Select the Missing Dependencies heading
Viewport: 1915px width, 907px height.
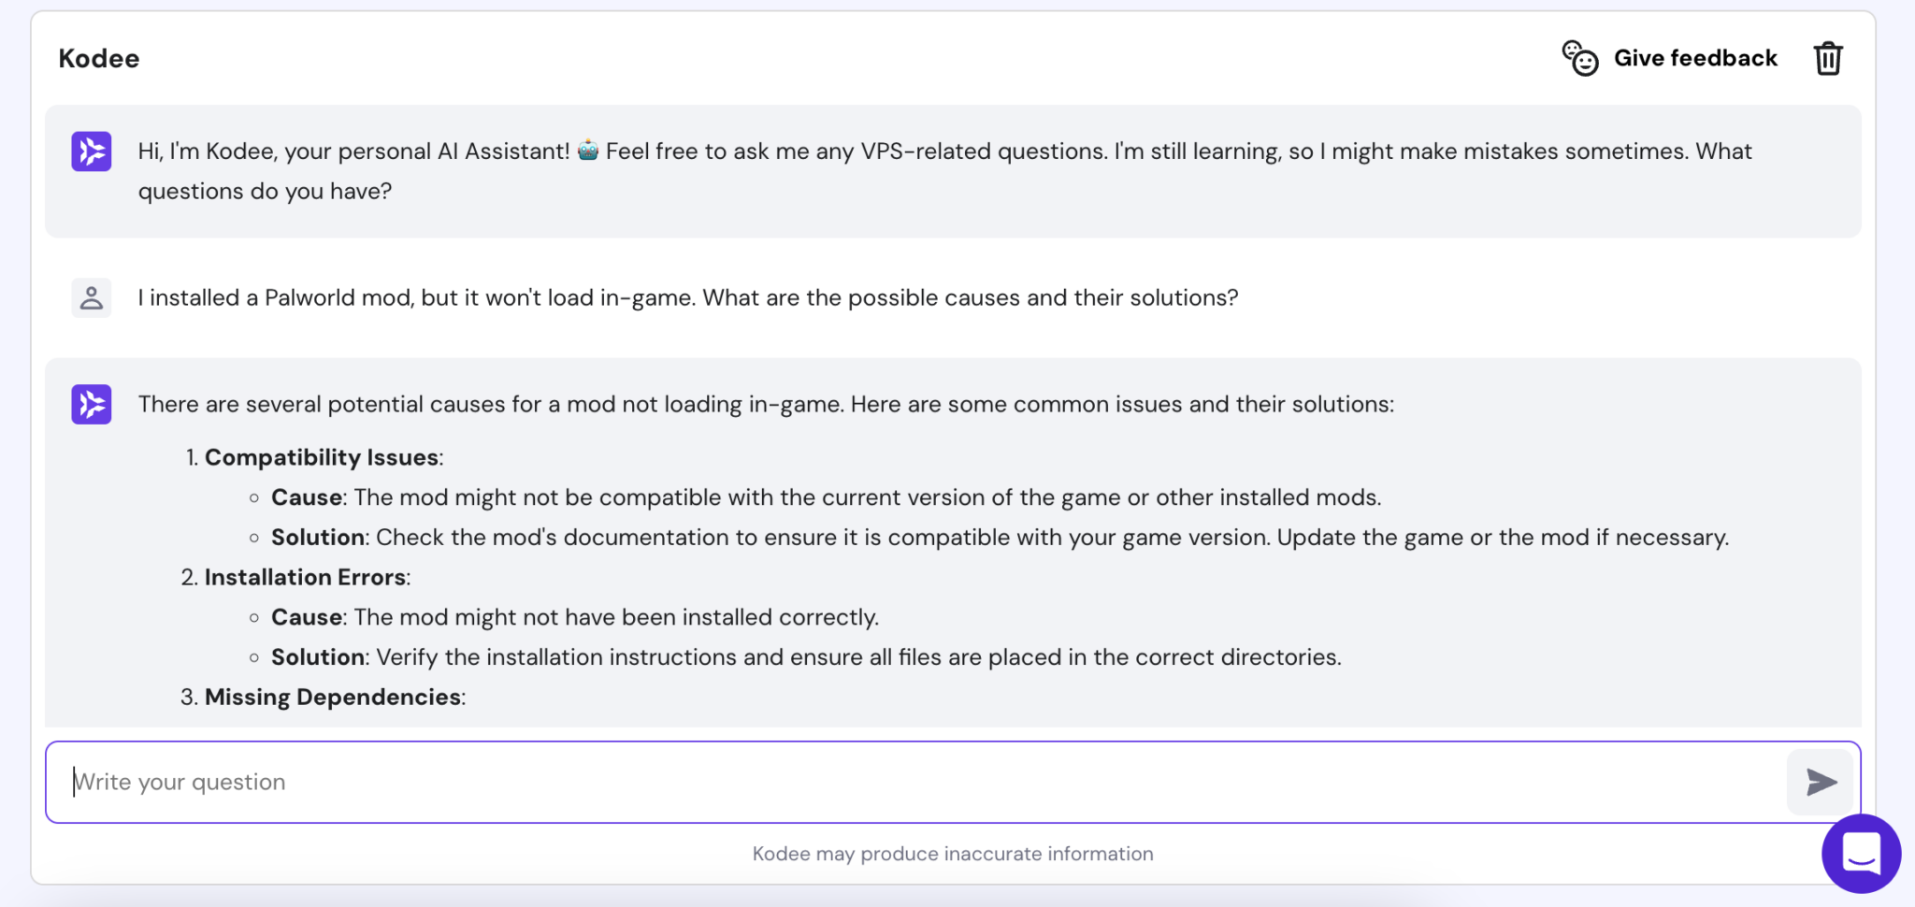pyautogui.click(x=333, y=697)
